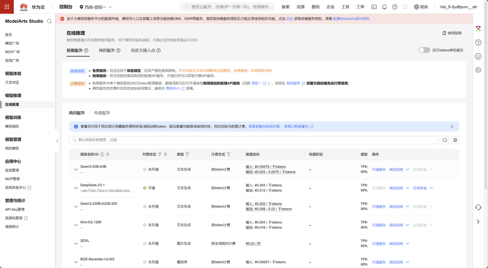Search ModelArts Studio sidebar with magnifier icon

(49, 21)
